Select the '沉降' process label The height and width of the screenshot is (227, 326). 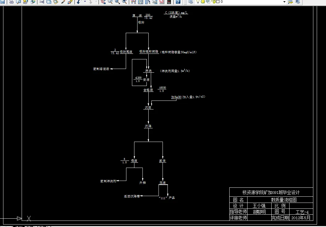tap(148, 126)
